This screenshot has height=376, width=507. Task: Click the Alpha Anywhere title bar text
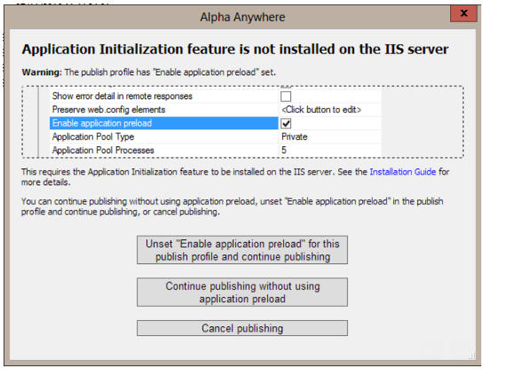pos(242,17)
